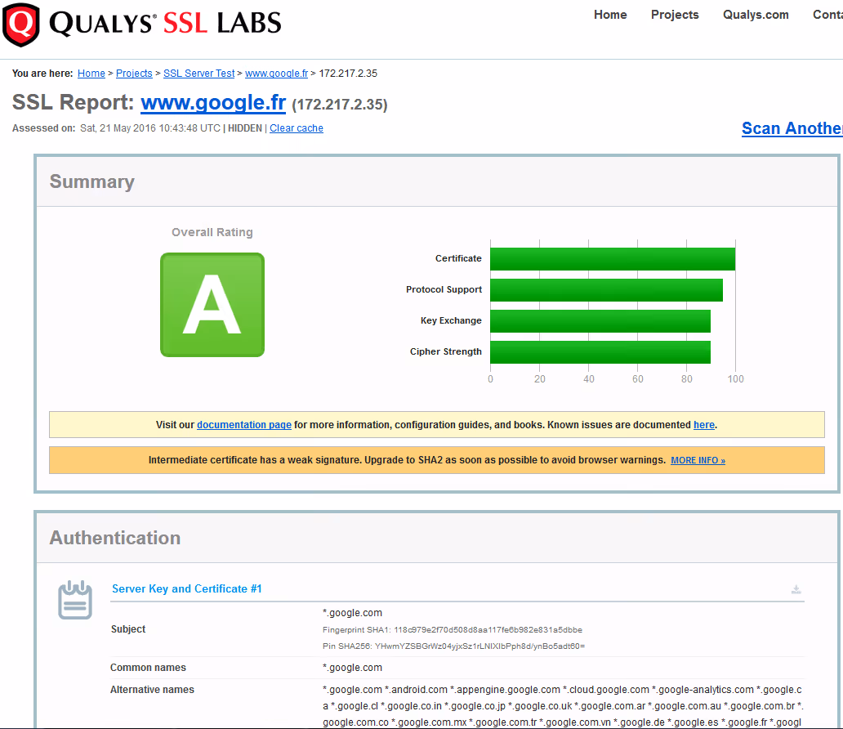Click the known issues 'here' link
Screen dimensions: 843x729
coord(704,424)
